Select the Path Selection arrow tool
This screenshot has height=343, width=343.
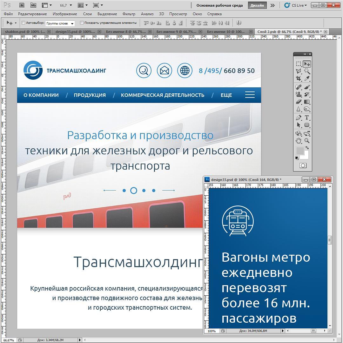[299, 125]
